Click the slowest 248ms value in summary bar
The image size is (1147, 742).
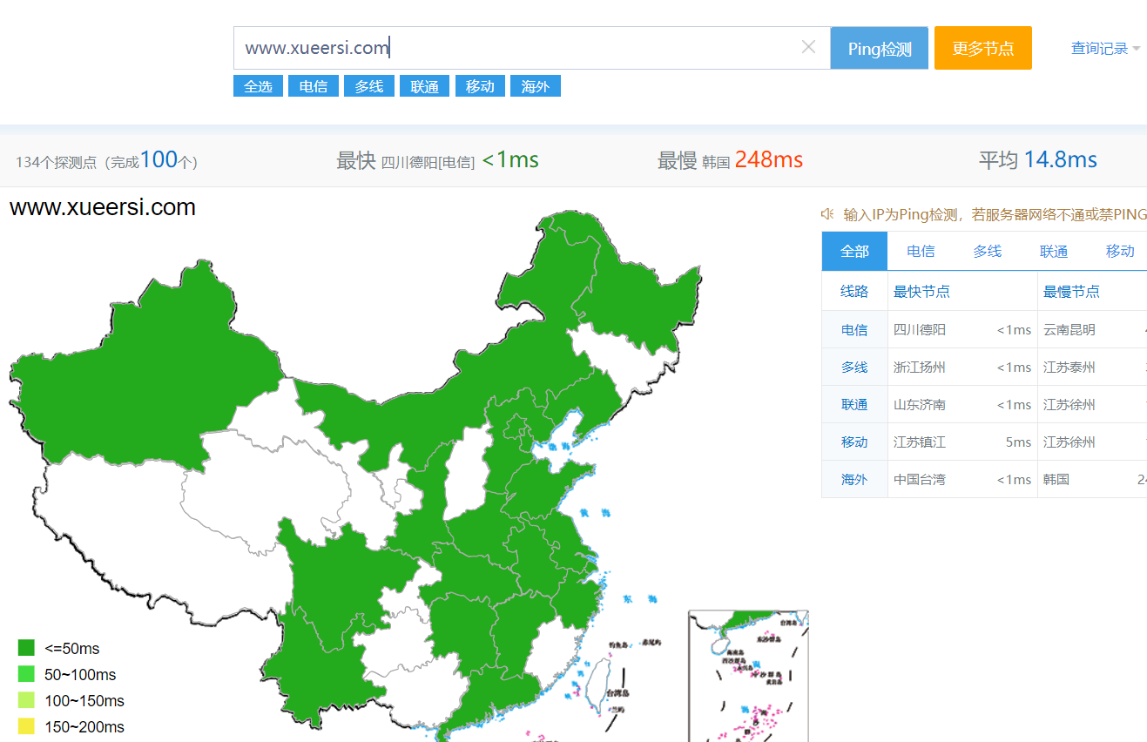pyautogui.click(x=768, y=160)
